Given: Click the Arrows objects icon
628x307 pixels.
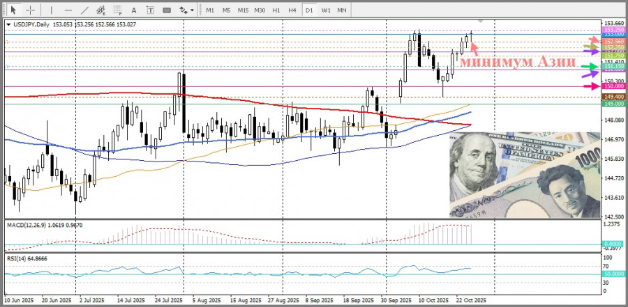Looking at the screenshot, I should point(184,10).
